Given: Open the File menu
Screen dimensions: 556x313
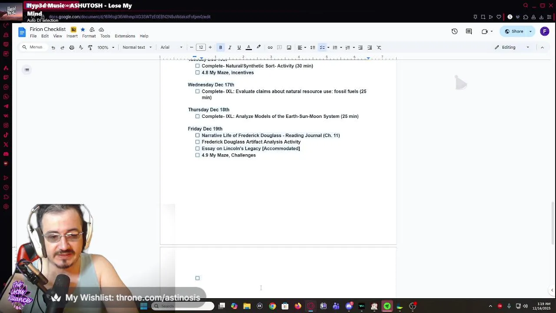Looking at the screenshot, I should pyautogui.click(x=33, y=36).
